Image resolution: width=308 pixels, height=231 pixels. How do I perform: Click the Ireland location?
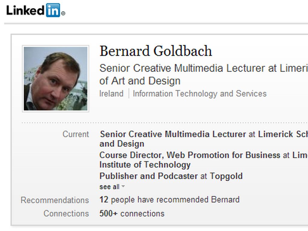pyautogui.click(x=111, y=94)
